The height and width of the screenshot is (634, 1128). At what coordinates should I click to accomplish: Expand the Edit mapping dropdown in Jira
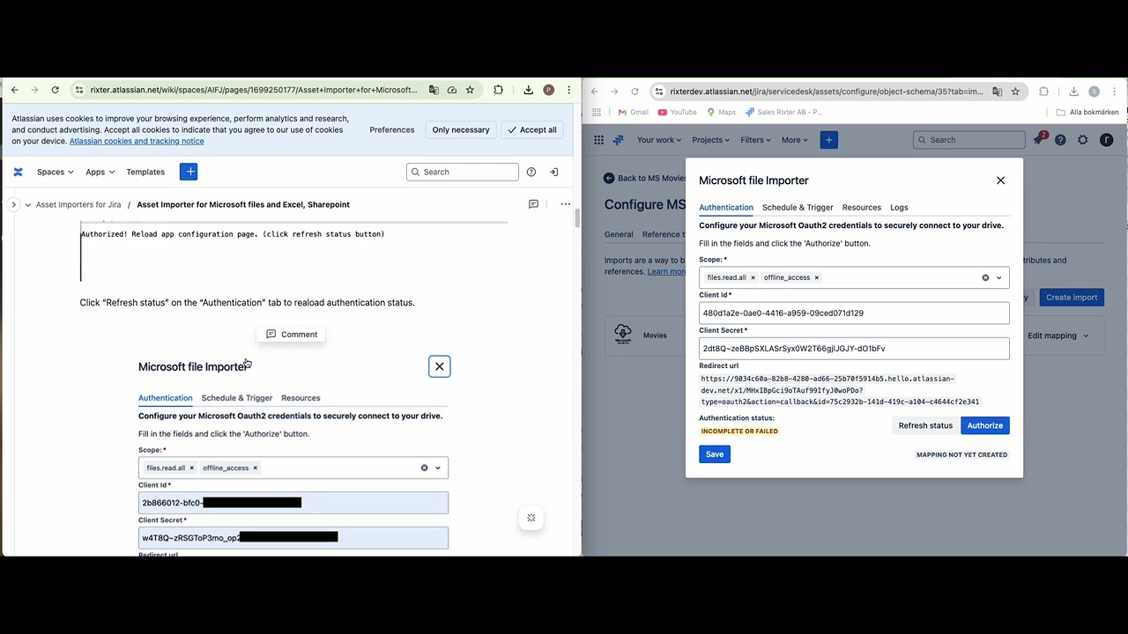pyautogui.click(x=1057, y=335)
